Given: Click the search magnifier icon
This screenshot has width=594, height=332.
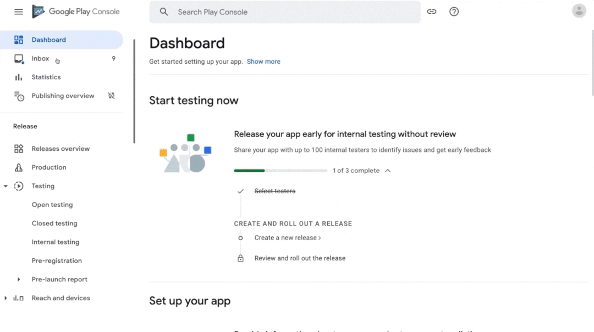Looking at the screenshot, I should [x=164, y=12].
